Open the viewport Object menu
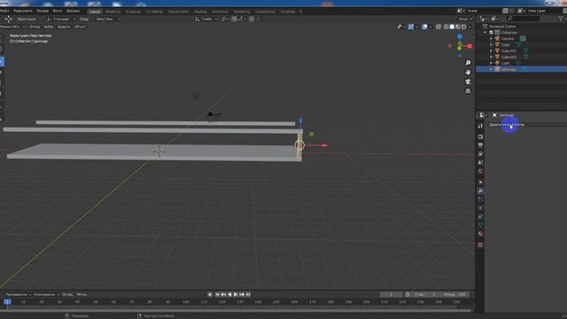Screen dimensions: 567x319 80,27
